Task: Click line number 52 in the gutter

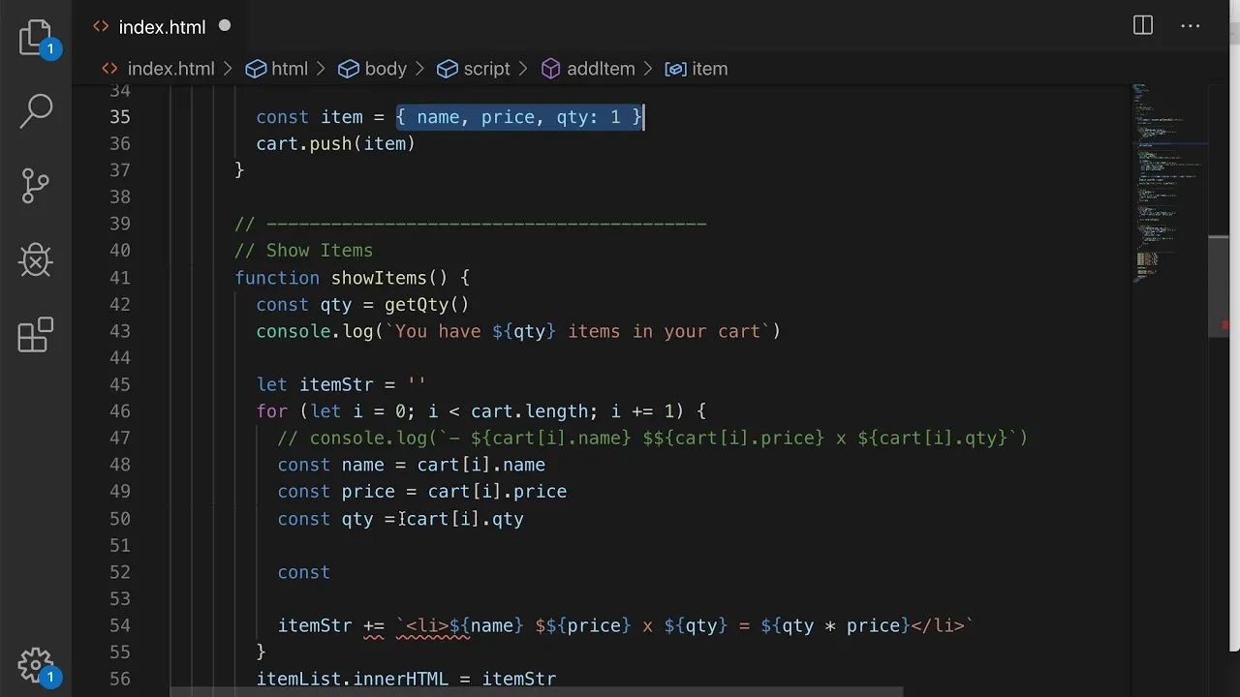Action: 119,572
